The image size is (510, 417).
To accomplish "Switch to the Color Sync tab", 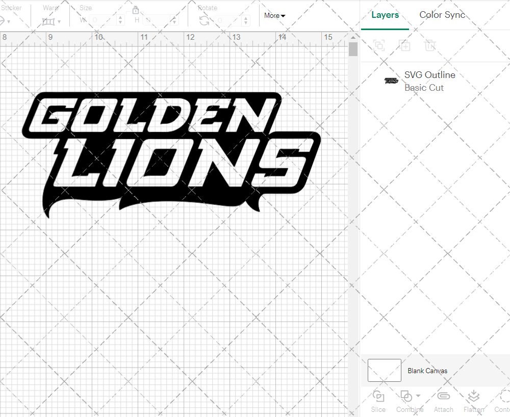I will pyautogui.click(x=442, y=15).
